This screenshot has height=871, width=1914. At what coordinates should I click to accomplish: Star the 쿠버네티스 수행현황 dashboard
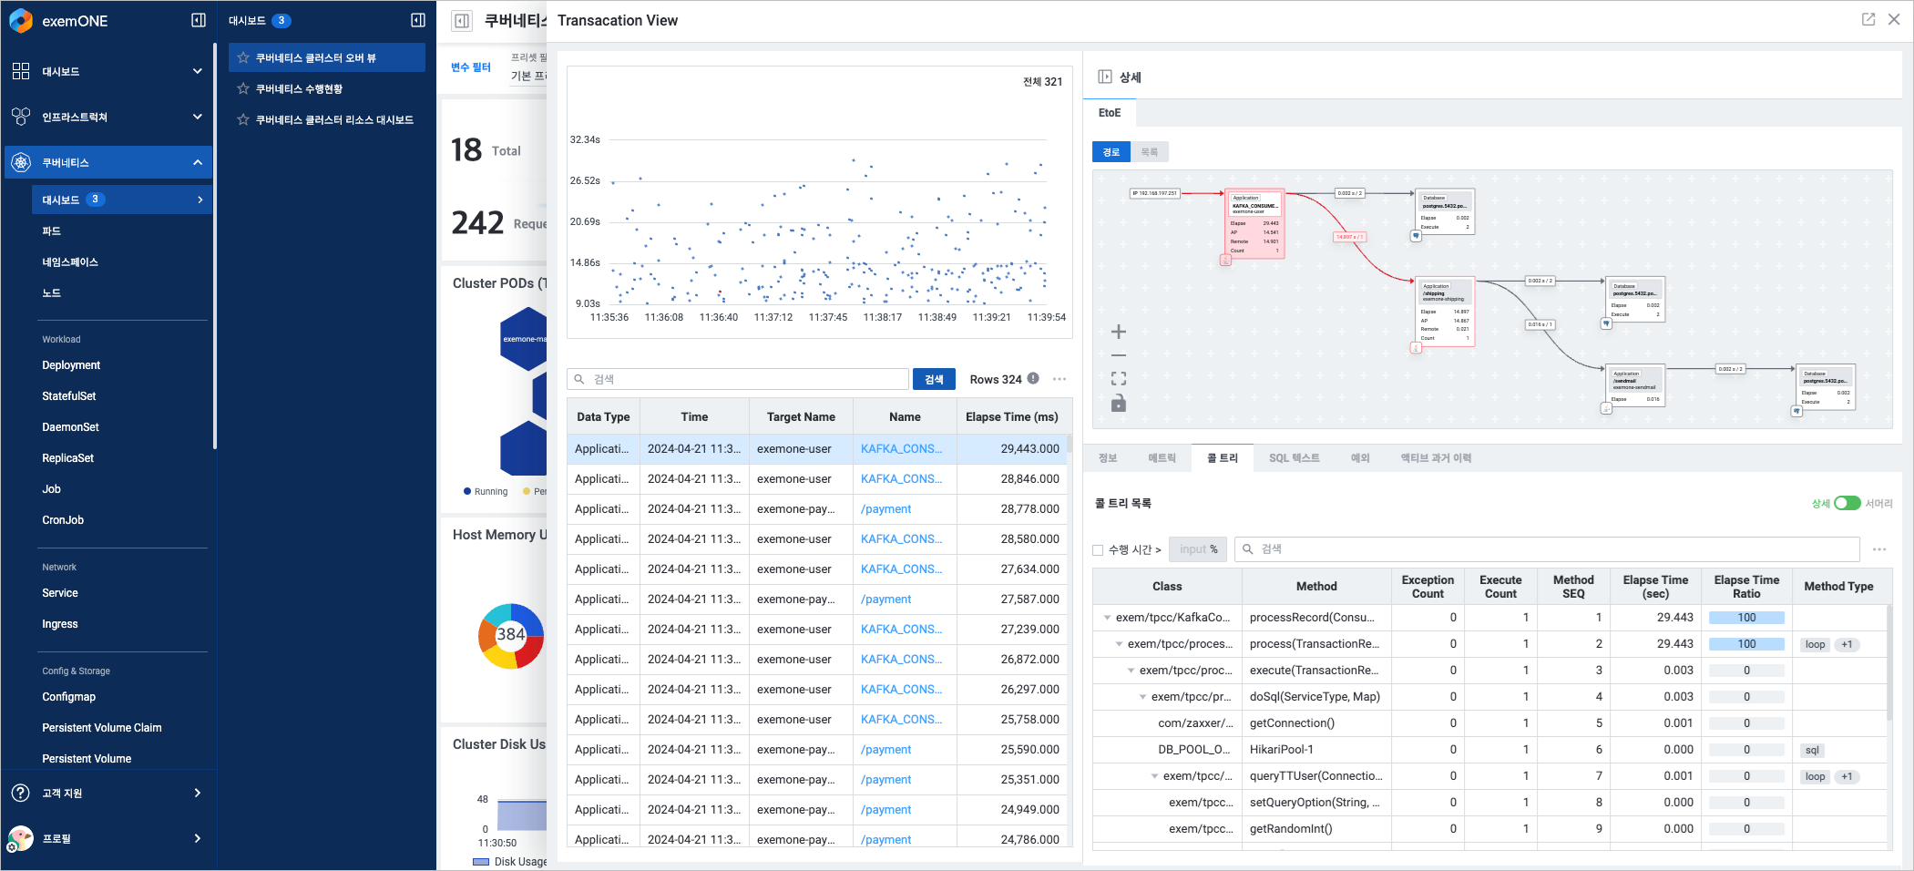[243, 88]
